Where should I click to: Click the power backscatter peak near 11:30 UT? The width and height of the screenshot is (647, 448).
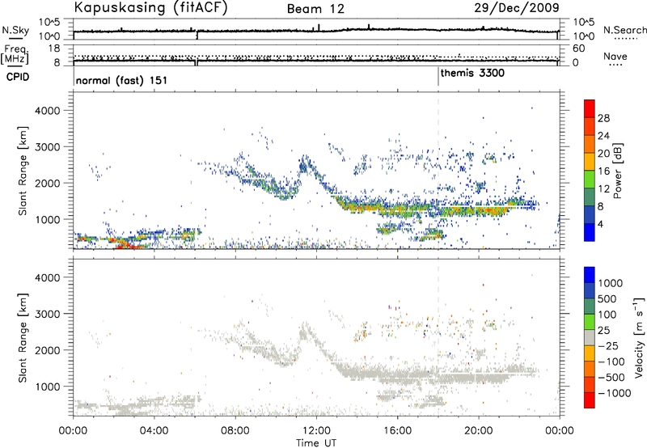(x=305, y=162)
